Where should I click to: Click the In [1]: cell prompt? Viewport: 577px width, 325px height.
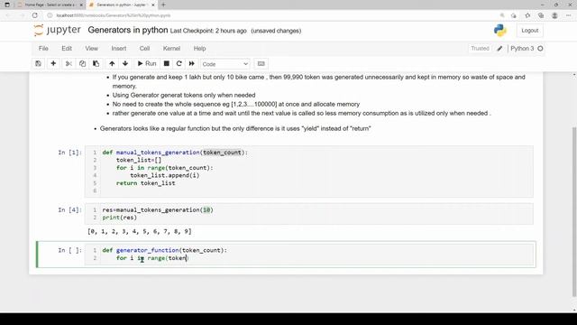coord(70,153)
